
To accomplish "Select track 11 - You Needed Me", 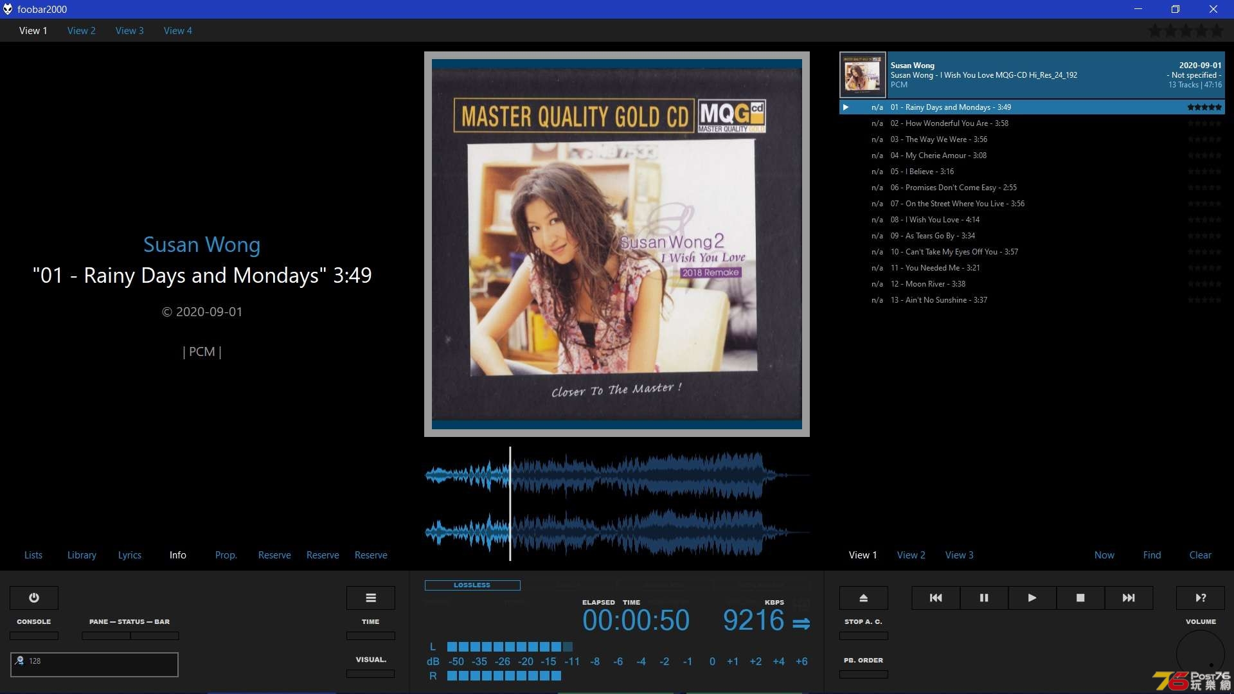I will pos(1032,268).
